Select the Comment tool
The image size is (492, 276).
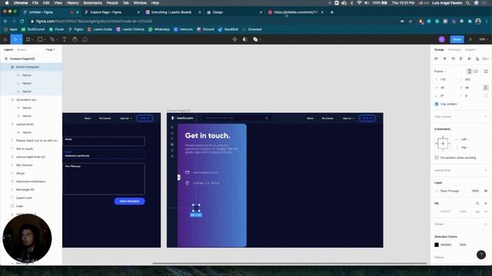pyautogui.click(x=85, y=39)
